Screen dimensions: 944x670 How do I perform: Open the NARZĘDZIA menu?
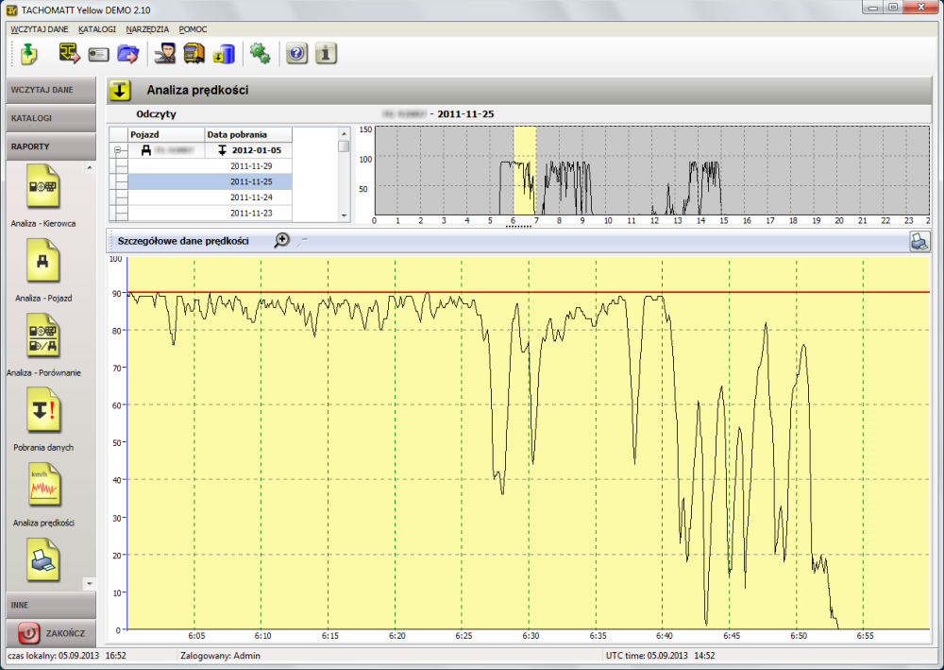pos(146,29)
